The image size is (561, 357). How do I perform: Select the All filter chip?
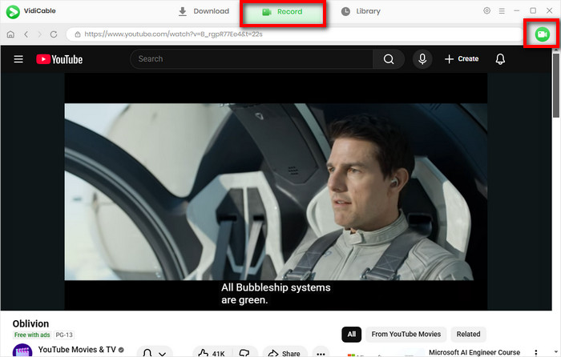pos(351,334)
